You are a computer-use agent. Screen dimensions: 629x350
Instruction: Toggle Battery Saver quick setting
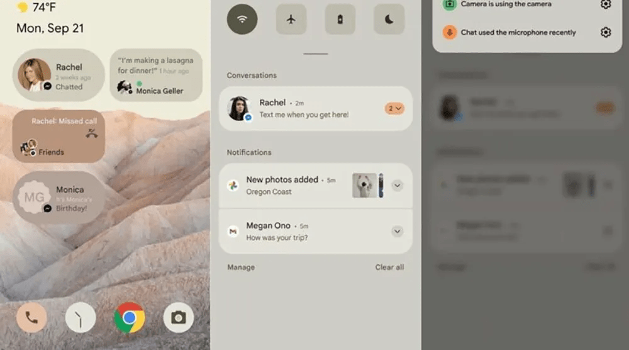click(340, 20)
